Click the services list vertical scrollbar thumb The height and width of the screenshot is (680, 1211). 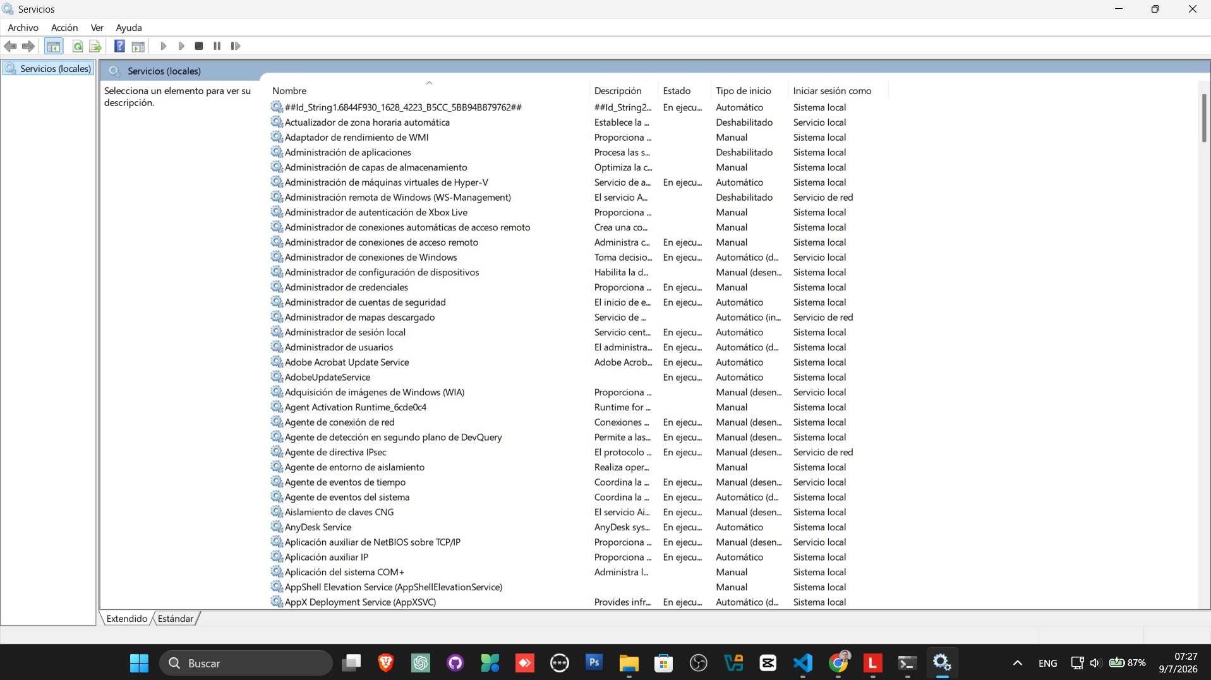pyautogui.click(x=1204, y=118)
